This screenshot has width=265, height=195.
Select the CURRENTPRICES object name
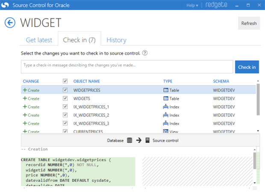click(88, 131)
